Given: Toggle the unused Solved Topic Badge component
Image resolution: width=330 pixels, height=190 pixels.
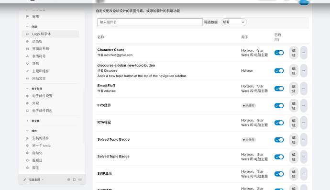Looking at the screenshot, I should point(279,140).
